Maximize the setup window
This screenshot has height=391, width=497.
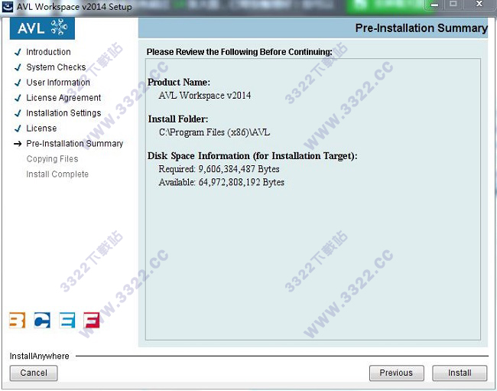click(x=453, y=4)
